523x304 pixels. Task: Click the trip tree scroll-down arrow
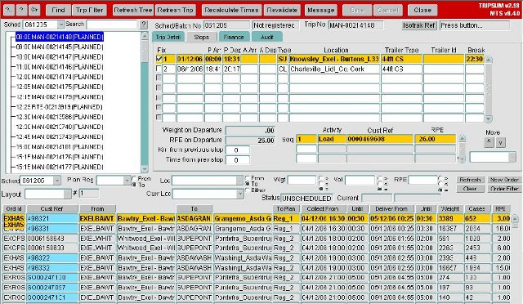145,169
